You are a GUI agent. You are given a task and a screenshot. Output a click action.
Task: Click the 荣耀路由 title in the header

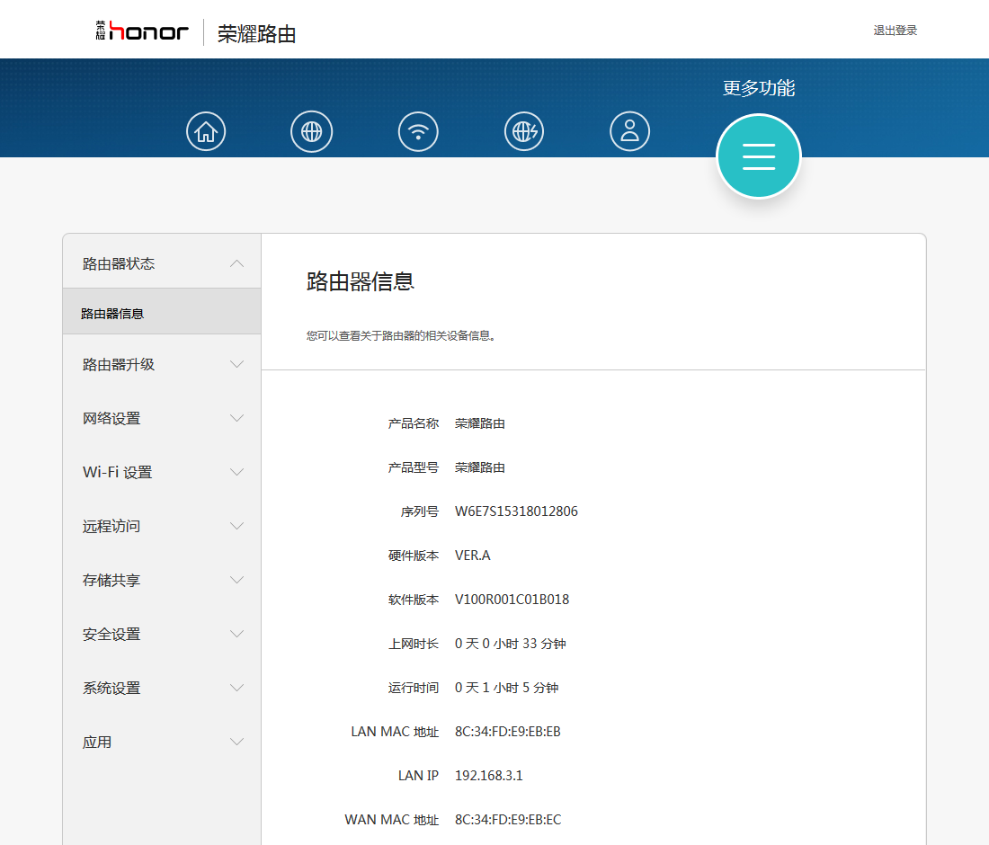point(257,33)
